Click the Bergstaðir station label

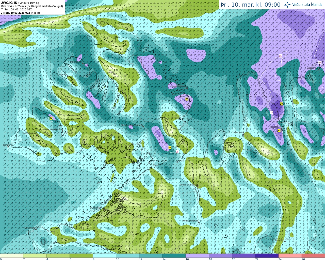click(275, 127)
